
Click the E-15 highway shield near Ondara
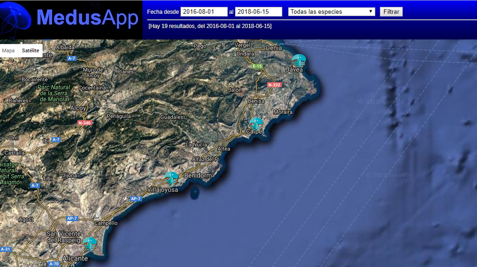(x=257, y=65)
